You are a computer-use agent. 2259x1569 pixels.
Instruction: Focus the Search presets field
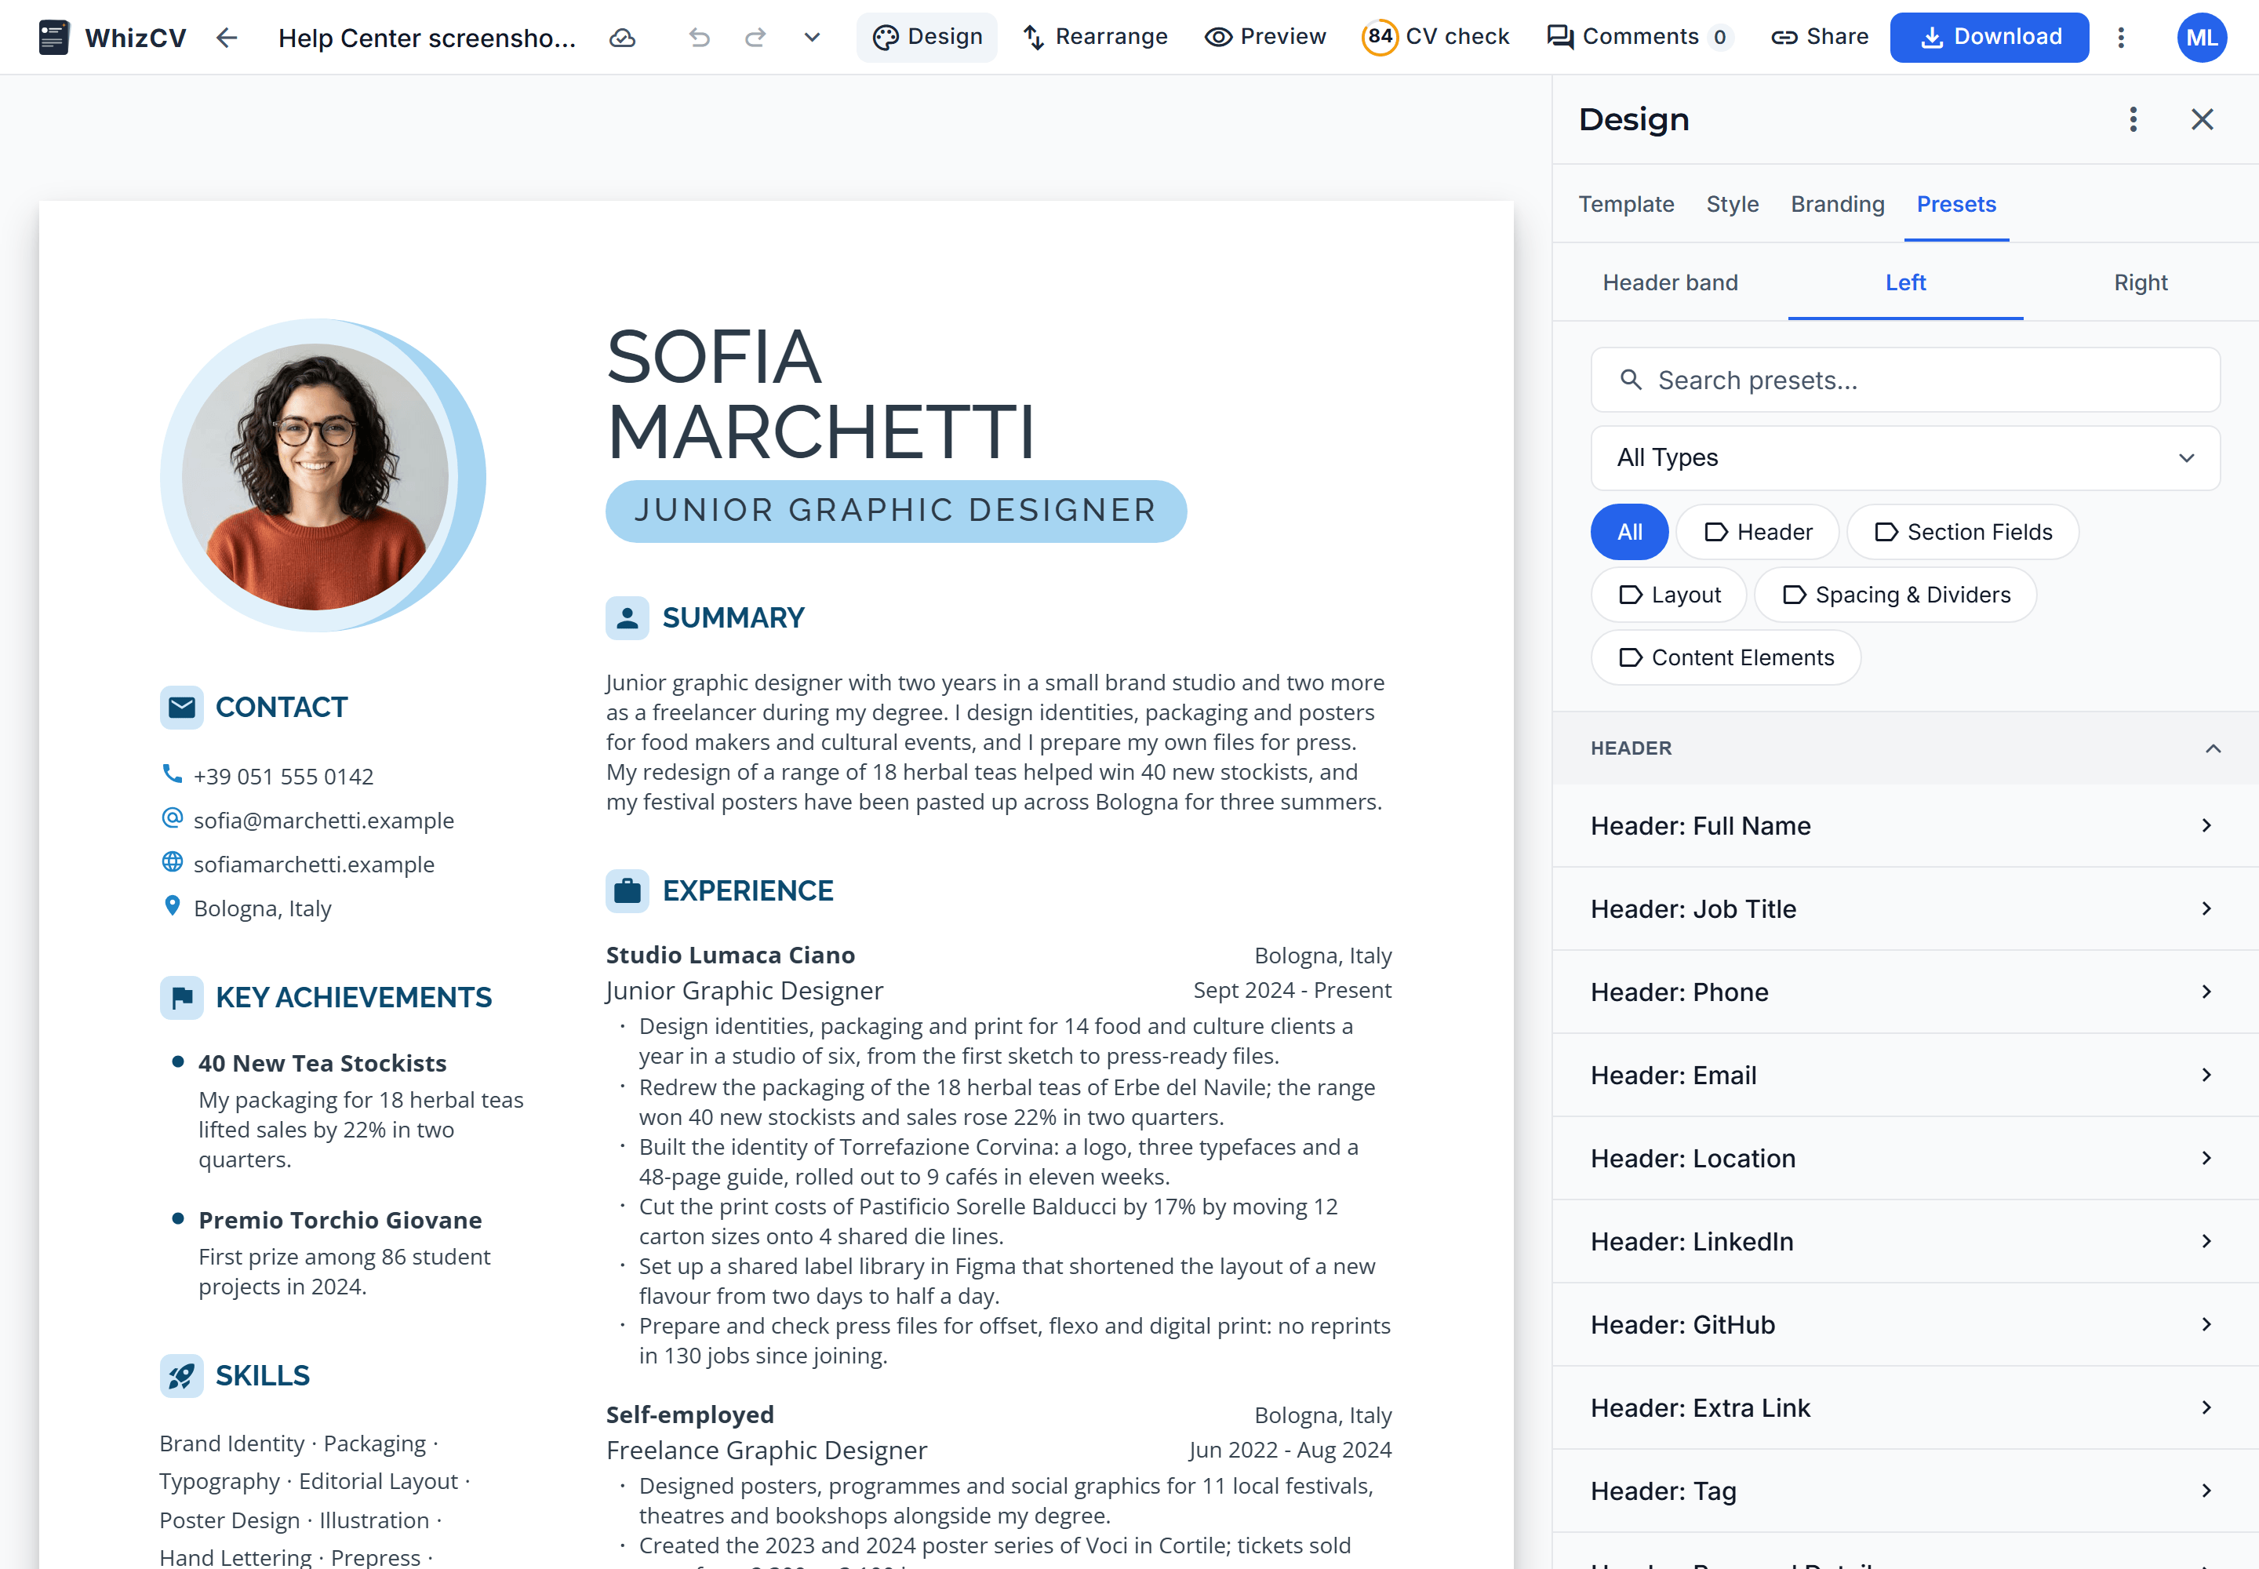point(1905,380)
